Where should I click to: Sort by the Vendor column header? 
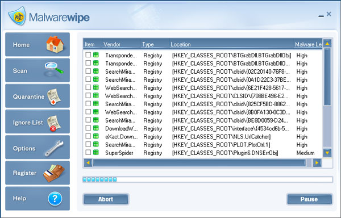pos(121,44)
